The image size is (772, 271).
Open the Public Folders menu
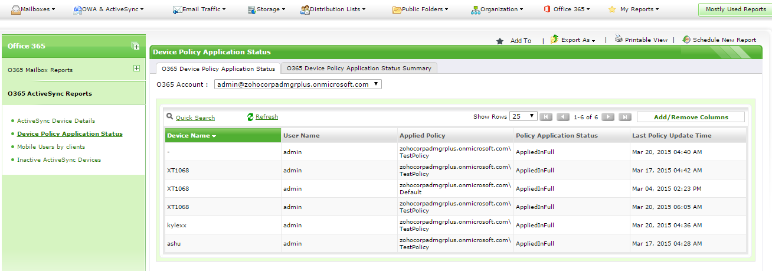(x=420, y=9)
